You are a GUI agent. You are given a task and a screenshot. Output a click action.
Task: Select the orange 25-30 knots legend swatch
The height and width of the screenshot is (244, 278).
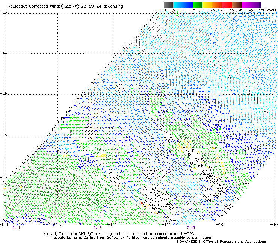pos(217,5)
